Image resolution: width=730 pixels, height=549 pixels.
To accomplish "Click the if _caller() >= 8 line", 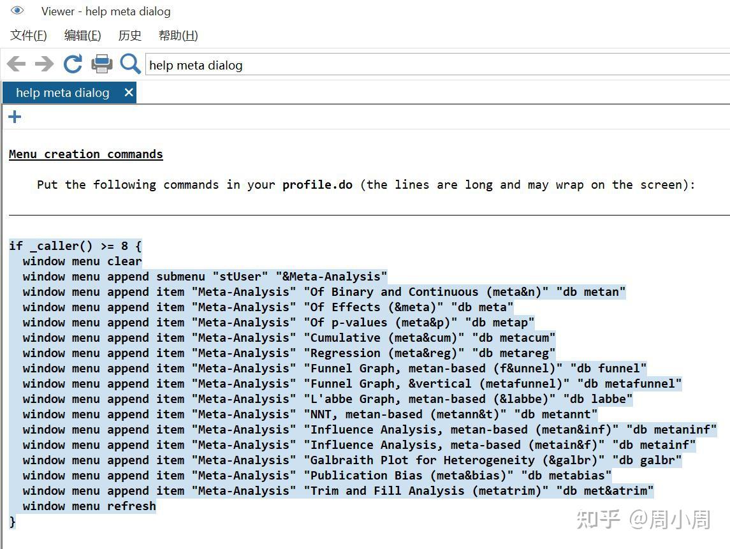I will coord(75,246).
